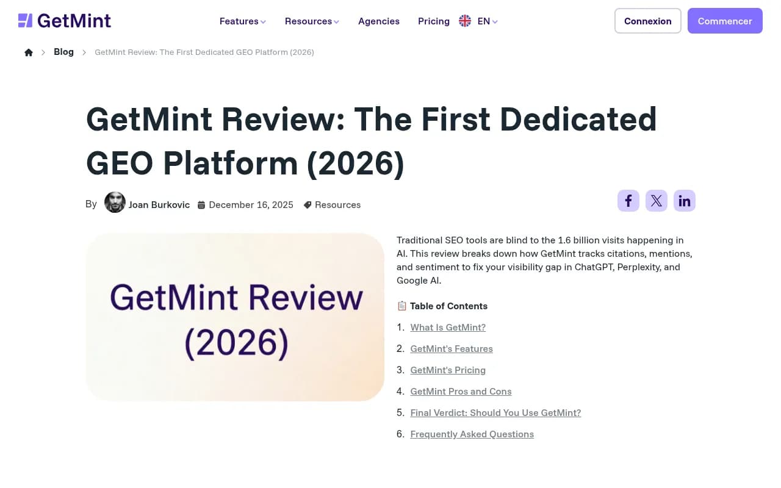Jump to GetMint's Pricing section

point(448,370)
